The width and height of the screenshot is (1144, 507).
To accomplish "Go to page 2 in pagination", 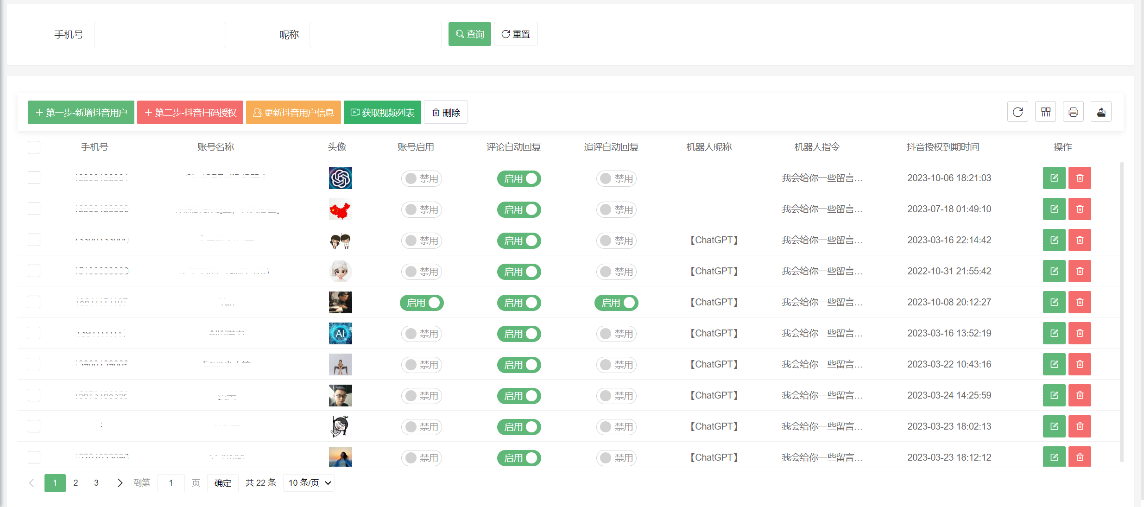I will pyautogui.click(x=76, y=483).
